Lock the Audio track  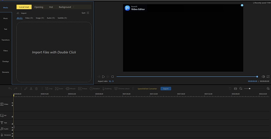tap(12, 130)
